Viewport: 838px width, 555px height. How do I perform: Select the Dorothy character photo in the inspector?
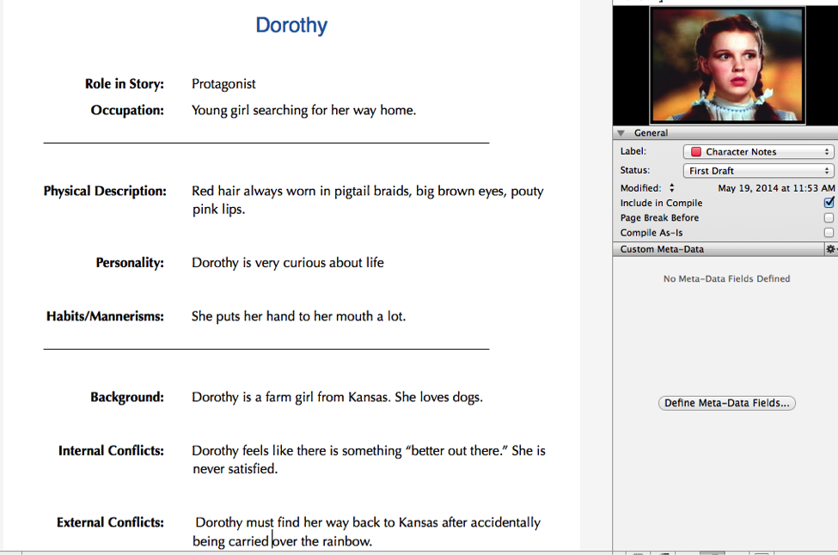coord(726,65)
